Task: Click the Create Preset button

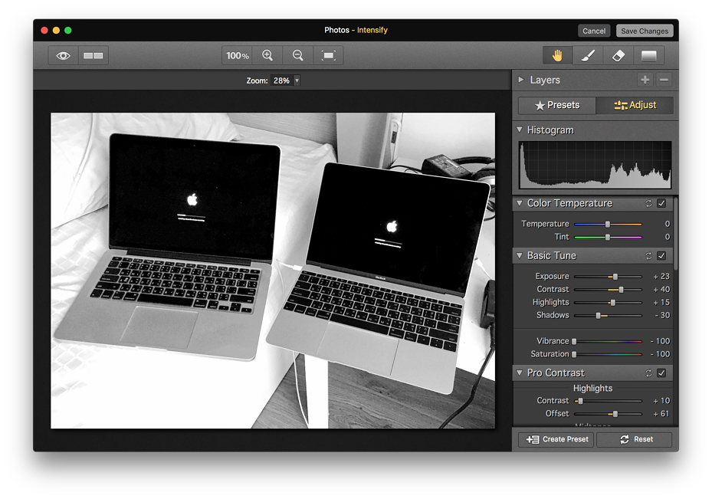Action: pos(556,439)
